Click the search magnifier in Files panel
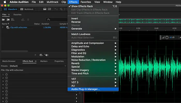This screenshot has height=103, width=181. tap(49, 20)
